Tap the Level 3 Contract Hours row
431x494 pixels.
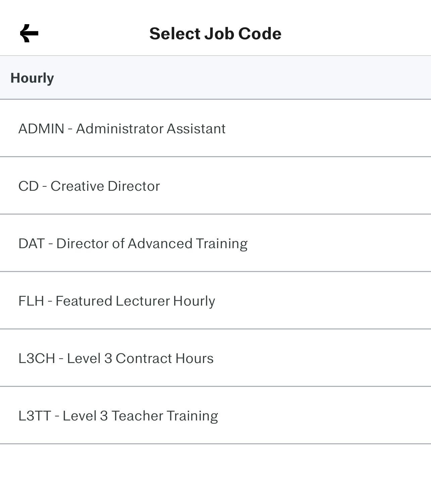coord(215,358)
